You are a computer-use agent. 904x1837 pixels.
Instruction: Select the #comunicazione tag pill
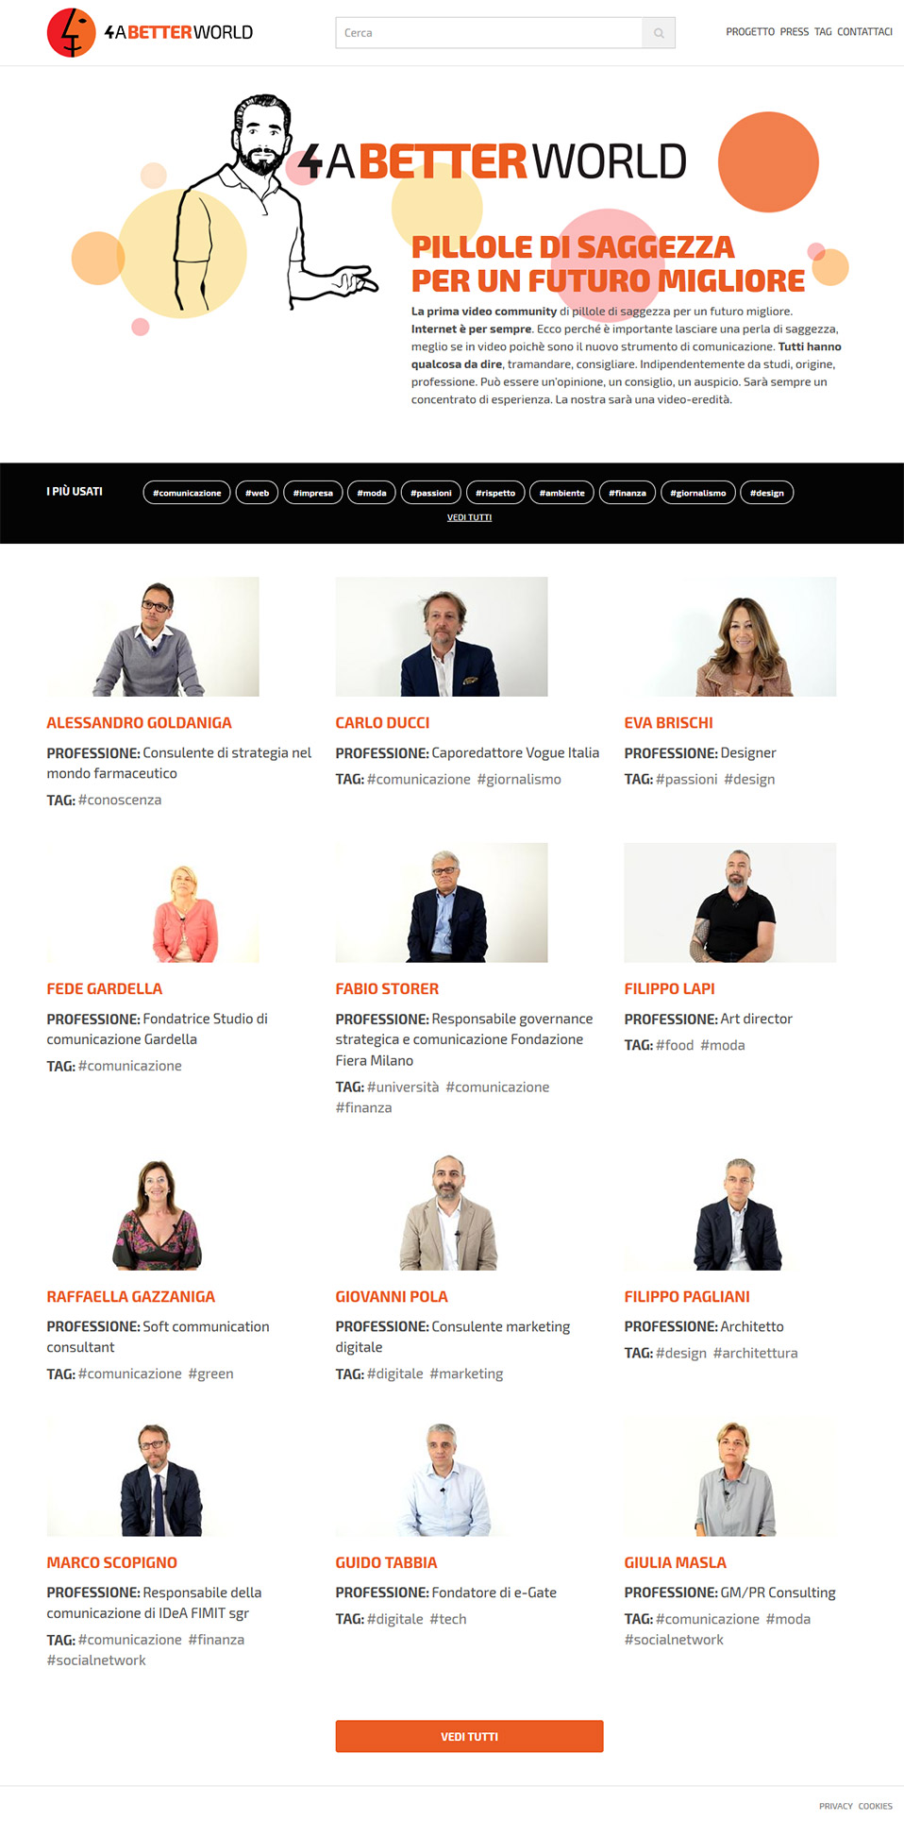click(187, 493)
